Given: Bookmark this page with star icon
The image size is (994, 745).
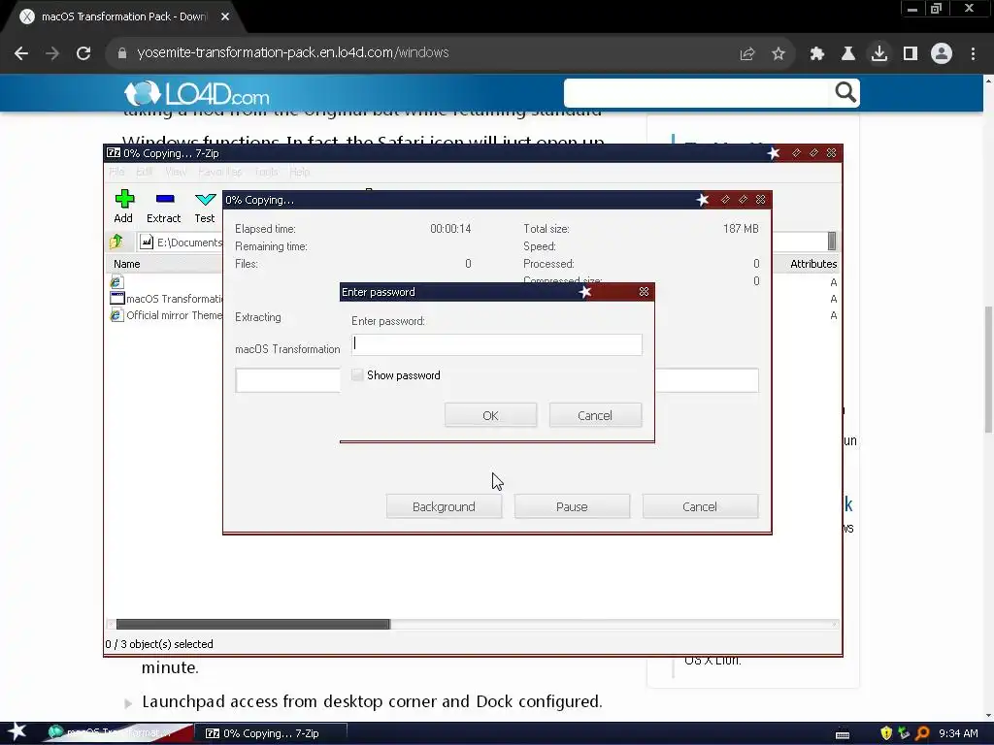Looking at the screenshot, I should [x=779, y=54].
